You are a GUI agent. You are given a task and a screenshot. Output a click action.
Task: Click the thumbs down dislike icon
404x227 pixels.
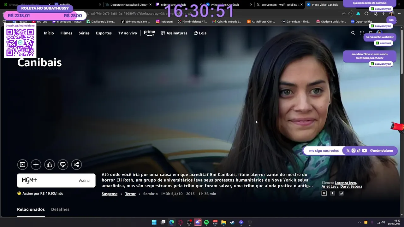tap(63, 165)
